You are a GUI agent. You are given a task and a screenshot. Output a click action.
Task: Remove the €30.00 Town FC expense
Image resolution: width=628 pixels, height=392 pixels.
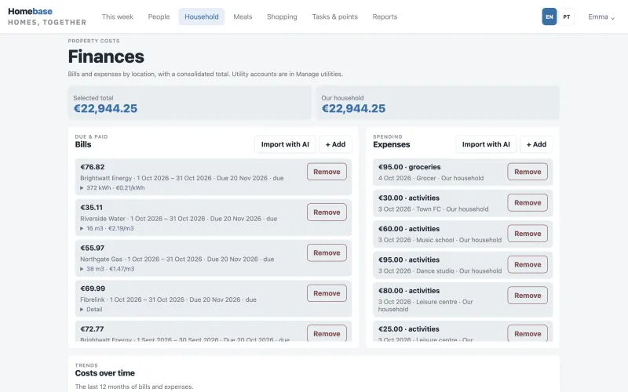click(x=528, y=203)
